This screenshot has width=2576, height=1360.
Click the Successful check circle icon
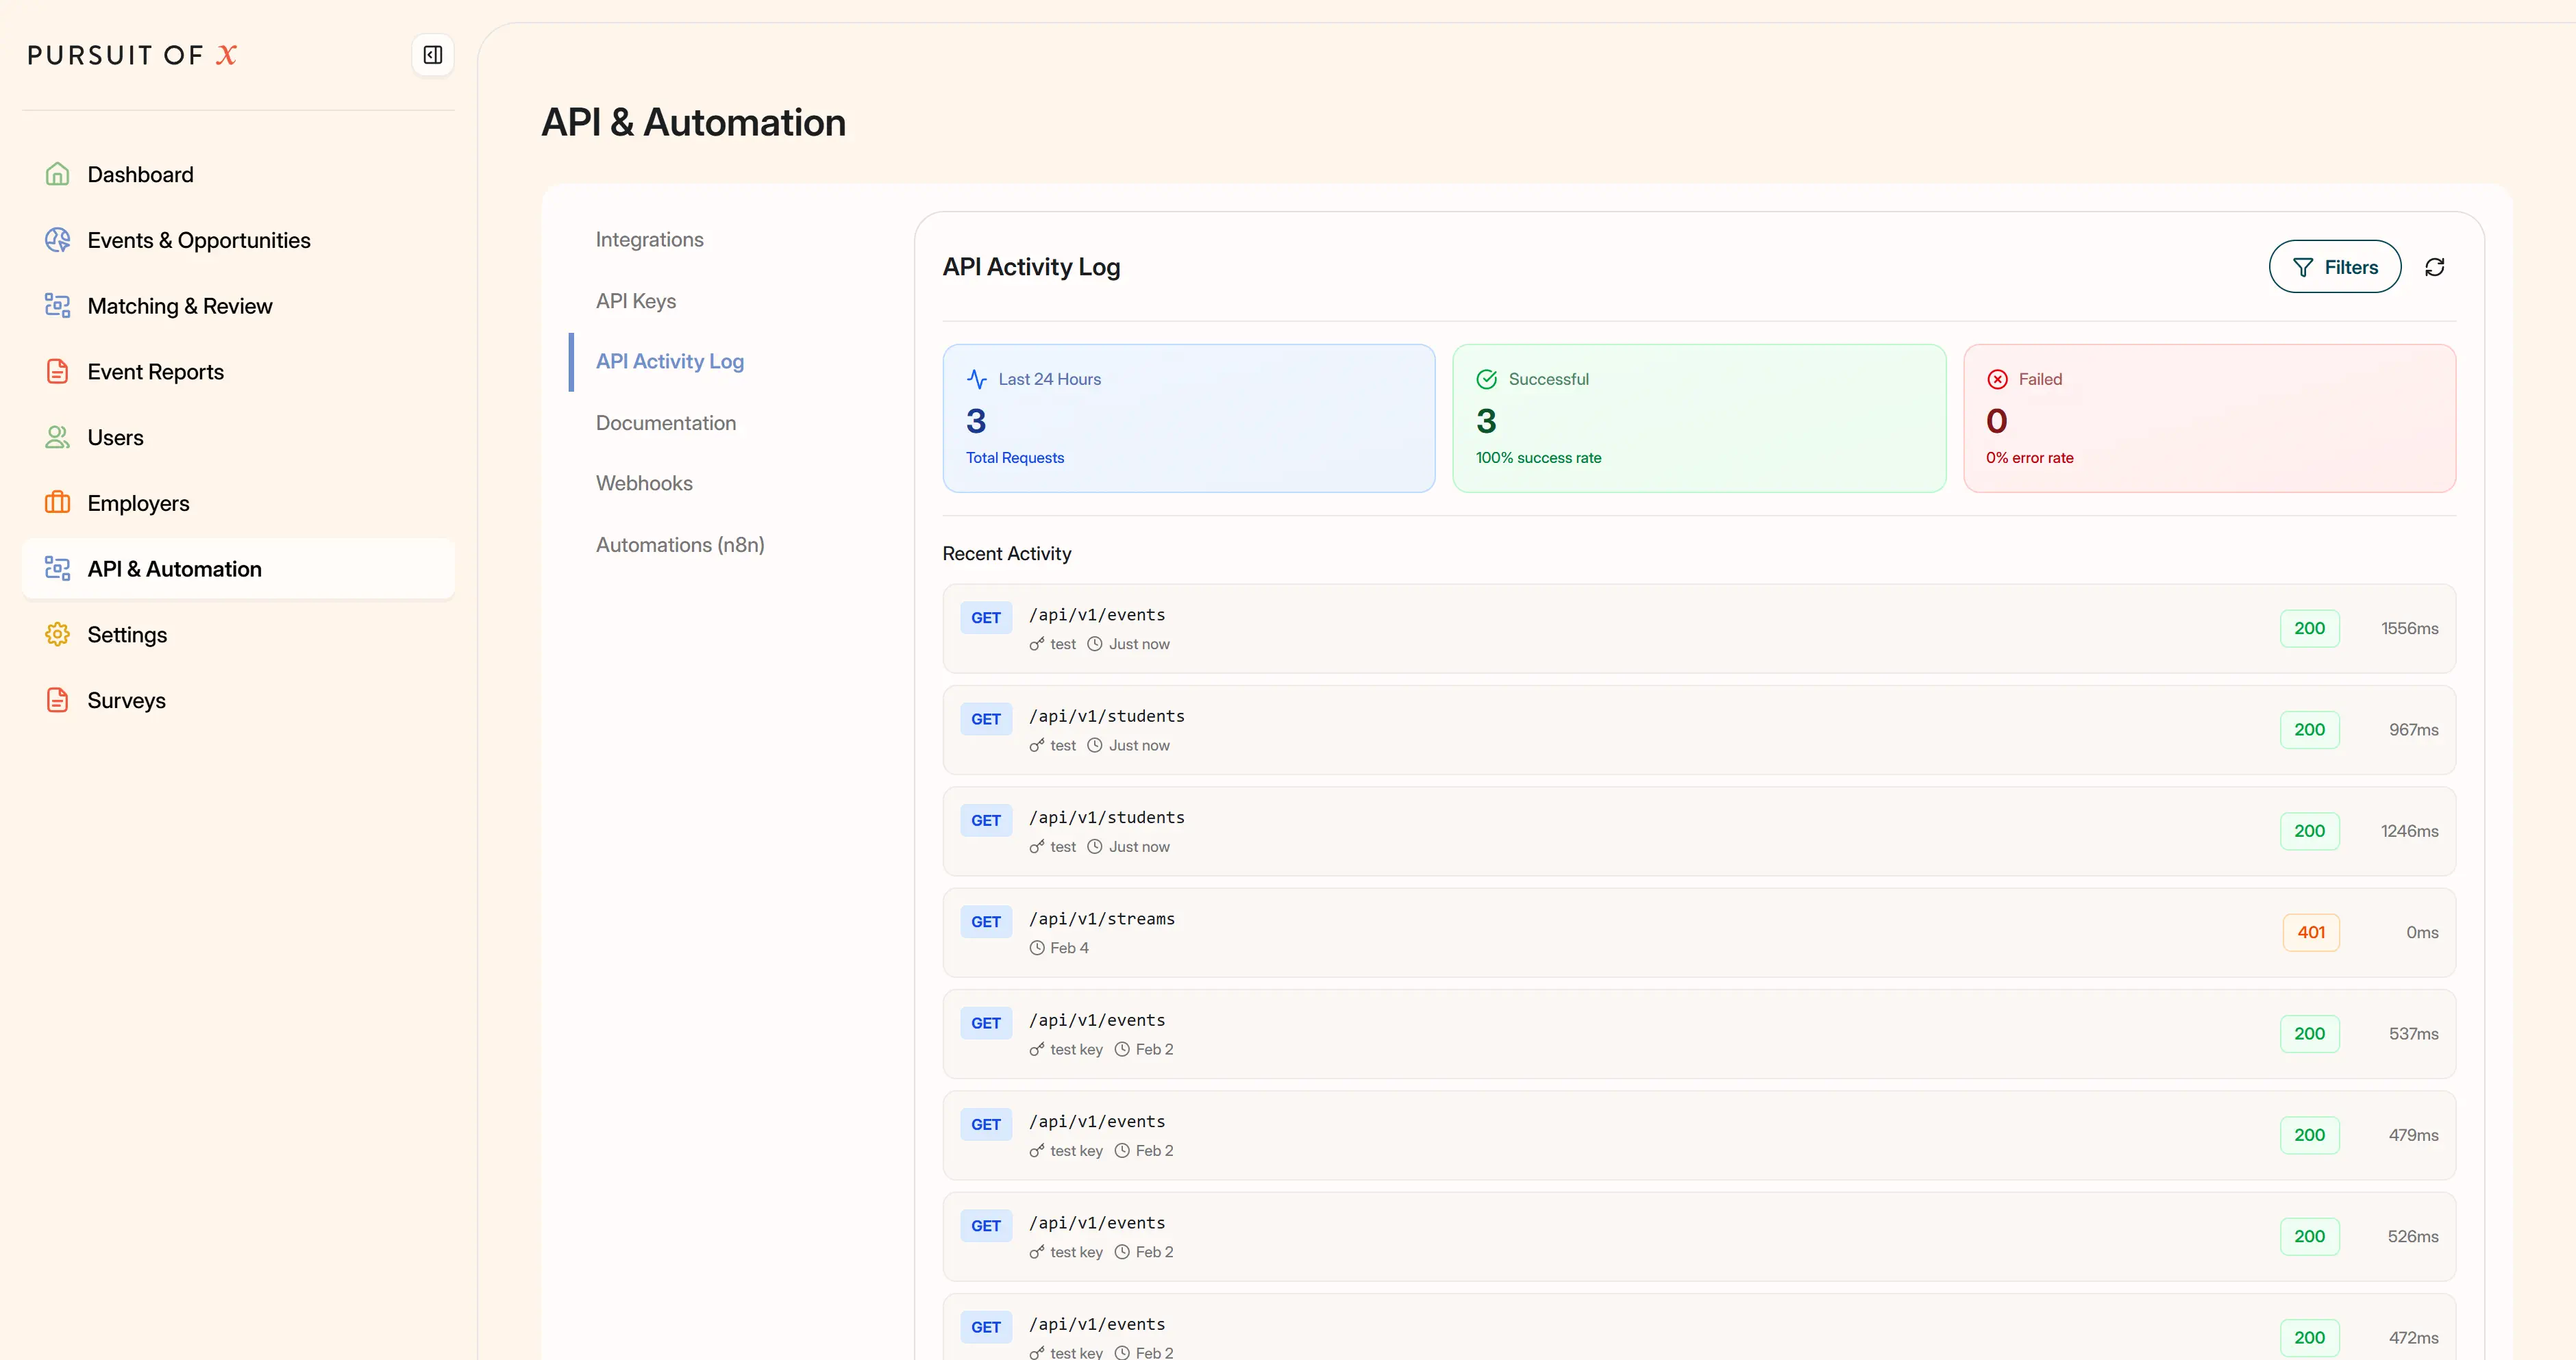(x=1487, y=379)
